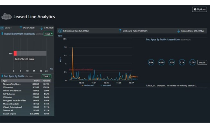
Task: Click the Search E... app label
Action: (192, 86)
